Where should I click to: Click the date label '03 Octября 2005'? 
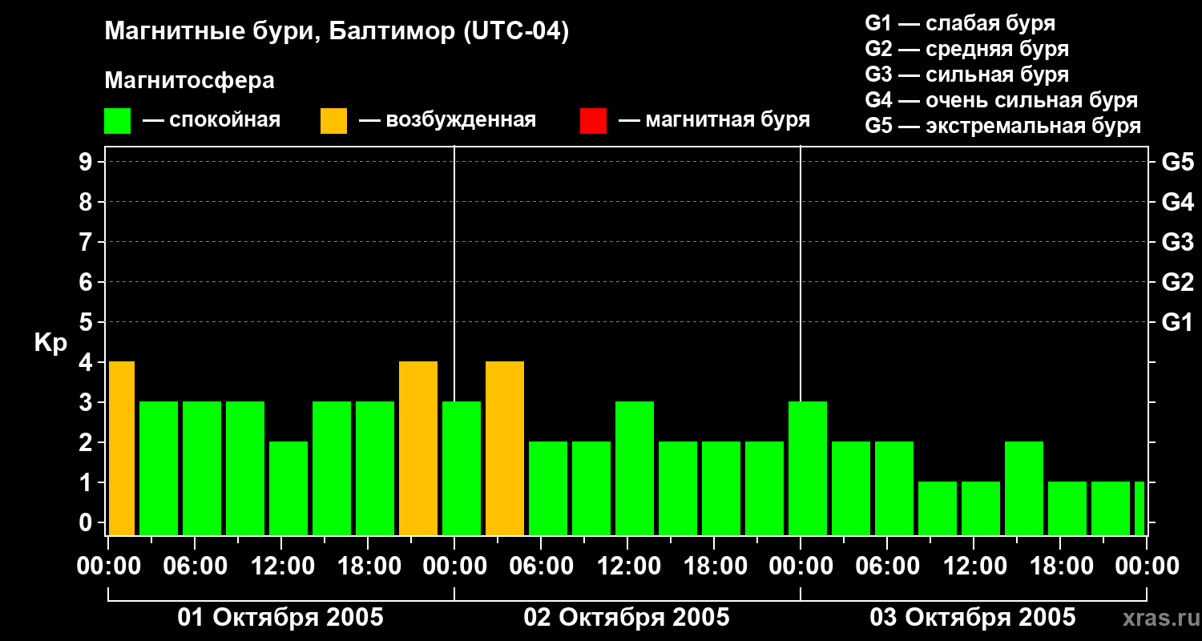[973, 618]
